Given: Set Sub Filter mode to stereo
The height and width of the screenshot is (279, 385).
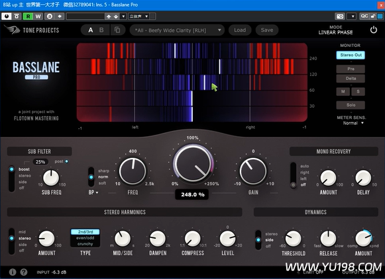Looking at the screenshot, I should click(x=25, y=176).
